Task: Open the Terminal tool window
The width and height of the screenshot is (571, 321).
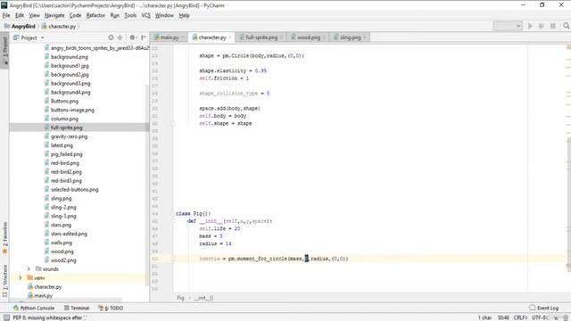Action: [x=77, y=308]
